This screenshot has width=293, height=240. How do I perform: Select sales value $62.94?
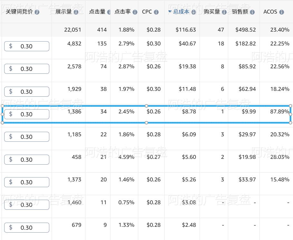[247, 89]
